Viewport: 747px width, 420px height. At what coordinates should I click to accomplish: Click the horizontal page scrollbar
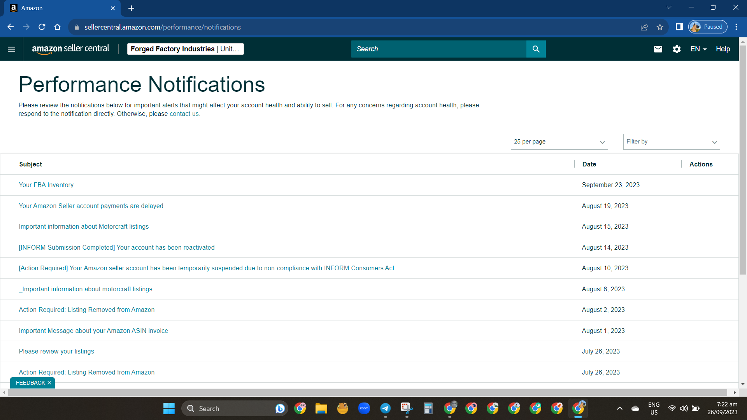pos(367,393)
